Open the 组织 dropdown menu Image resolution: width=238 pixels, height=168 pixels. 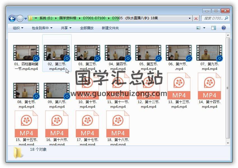point(18,28)
